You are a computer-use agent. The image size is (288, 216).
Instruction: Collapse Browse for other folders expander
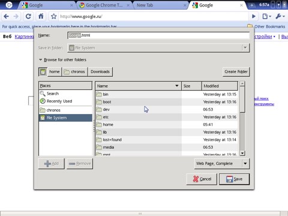click(63, 59)
